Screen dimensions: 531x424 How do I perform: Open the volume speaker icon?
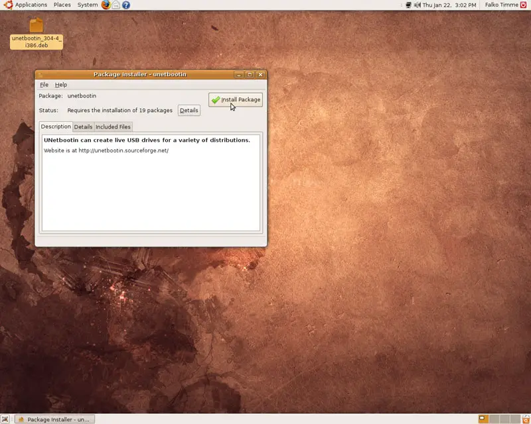tap(417, 5)
